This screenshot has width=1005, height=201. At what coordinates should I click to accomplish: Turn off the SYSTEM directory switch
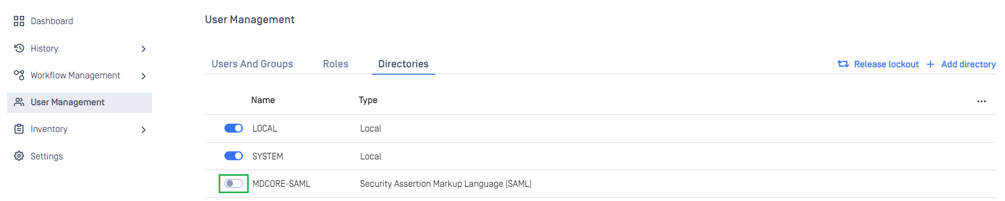click(233, 156)
